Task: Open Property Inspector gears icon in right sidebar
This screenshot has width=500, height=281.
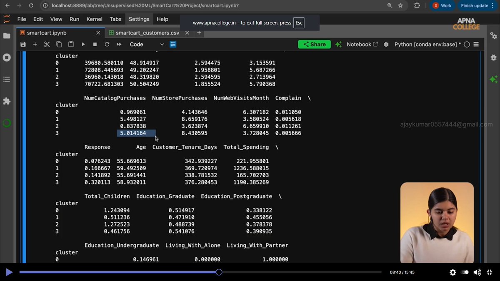Action: tap(494, 36)
